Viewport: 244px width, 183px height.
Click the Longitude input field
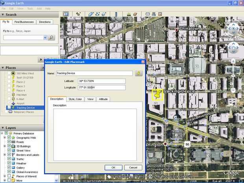102,87
